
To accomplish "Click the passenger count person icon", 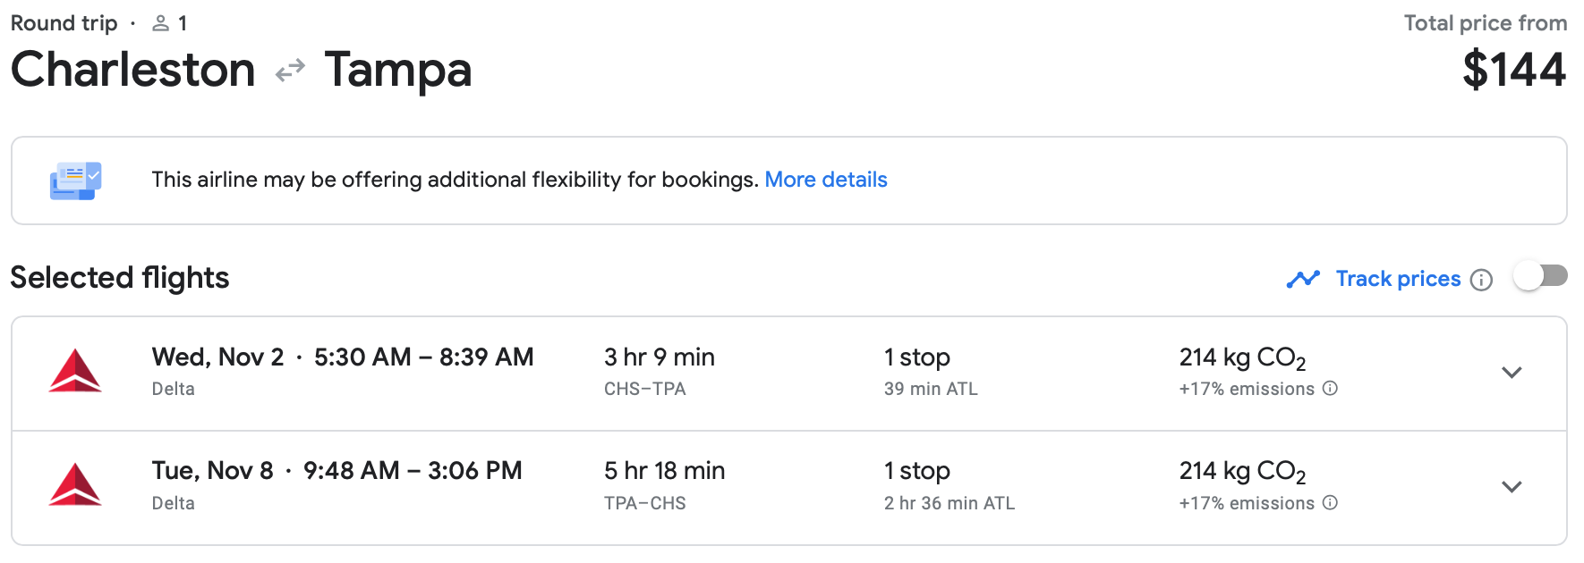I will pyautogui.click(x=161, y=24).
